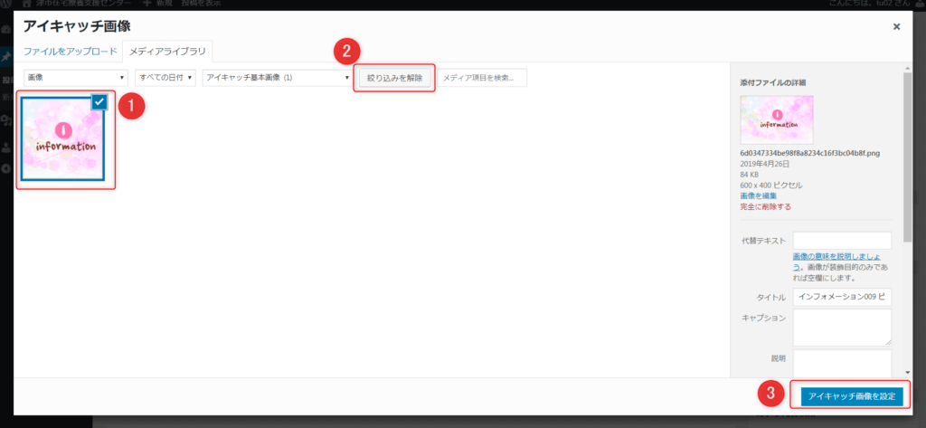
Task: Click the WordPress logo in admin bar
Action: pyautogui.click(x=6, y=5)
